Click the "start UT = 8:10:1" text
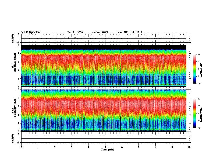 pyautogui.click(x=130, y=32)
